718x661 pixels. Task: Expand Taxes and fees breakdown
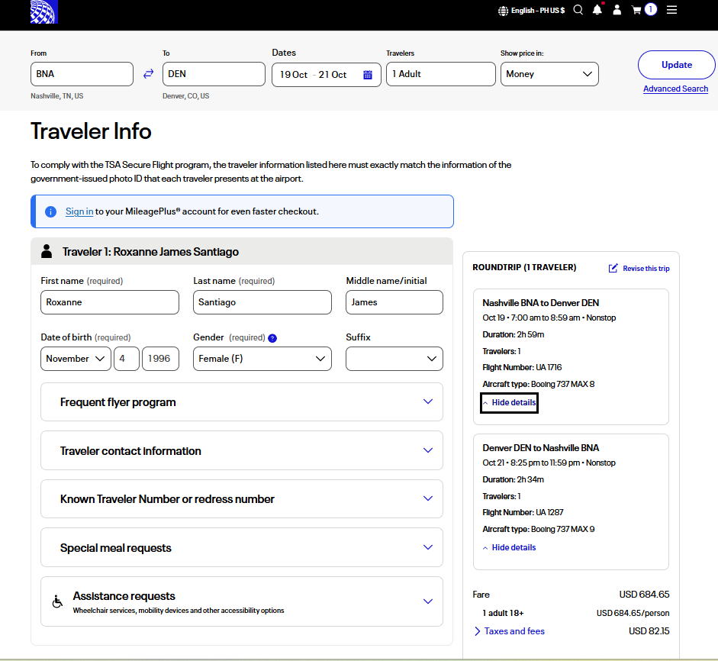point(509,631)
